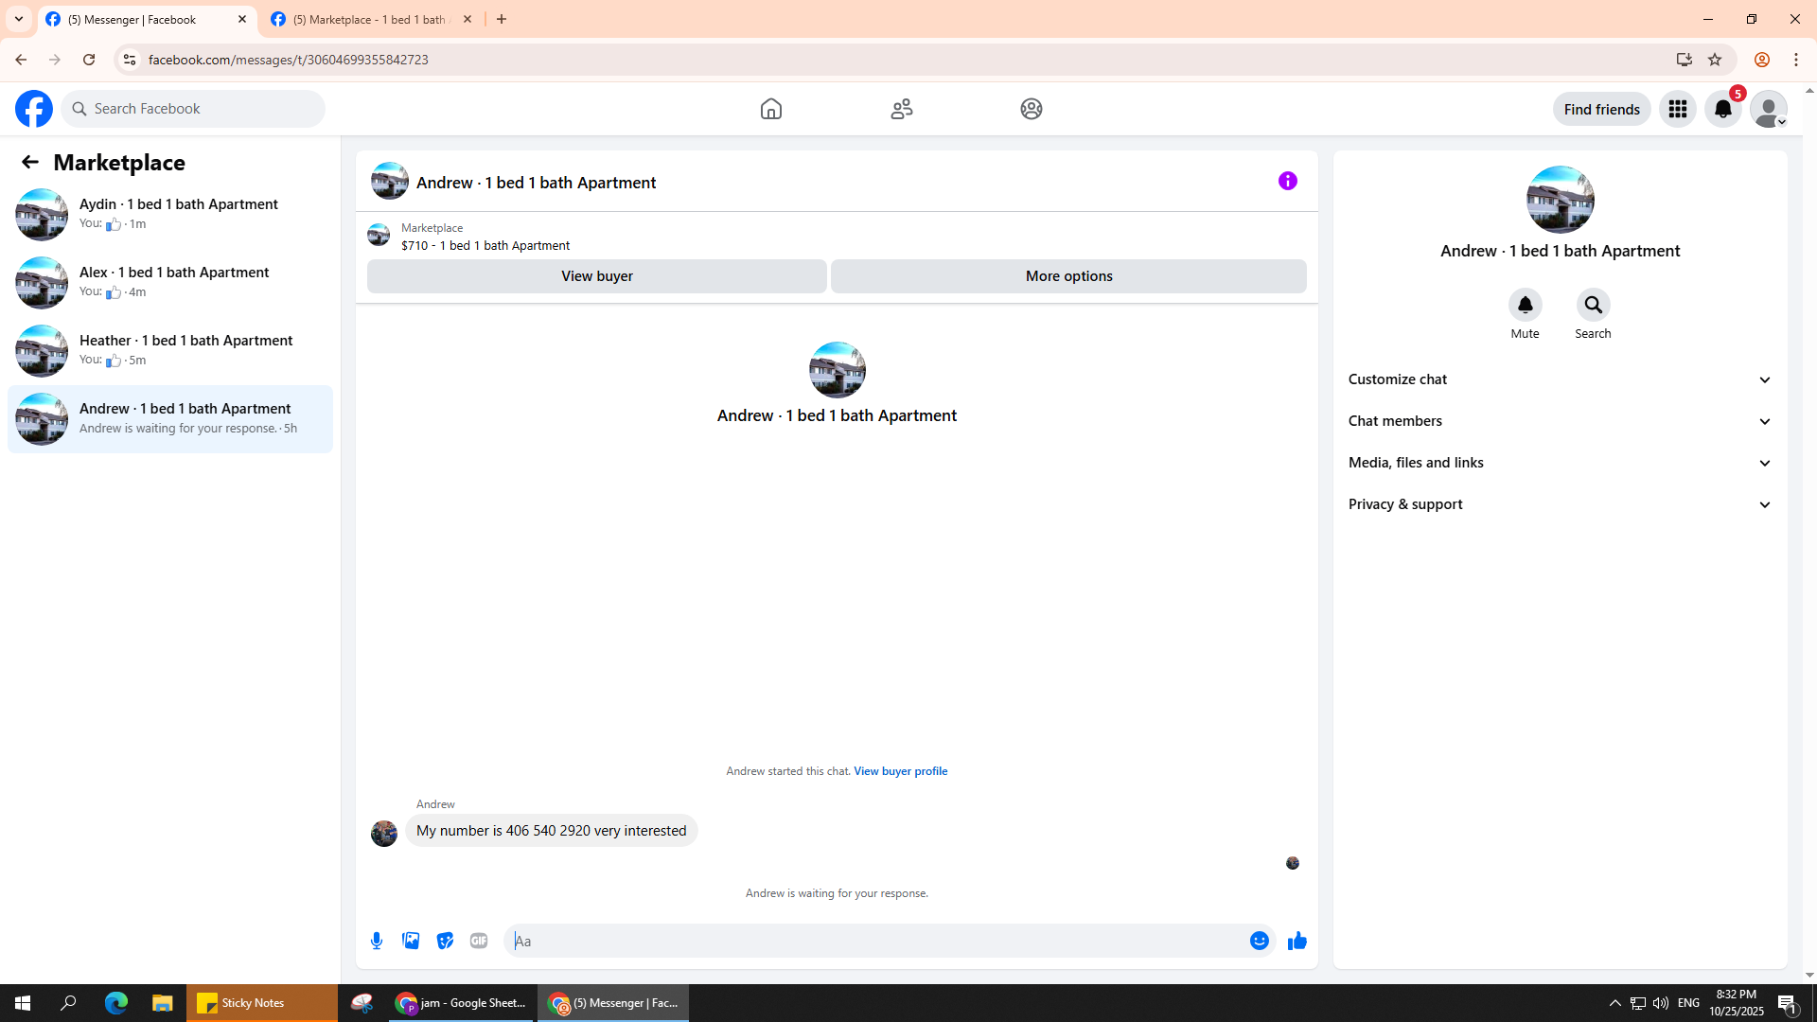This screenshot has width=1817, height=1022.
Task: Attach a file using the photo icon
Action: pyautogui.click(x=411, y=941)
